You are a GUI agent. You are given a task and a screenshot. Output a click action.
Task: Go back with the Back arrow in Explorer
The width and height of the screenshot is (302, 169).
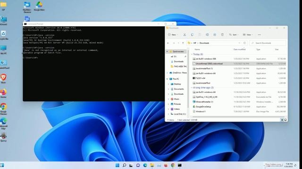click(x=168, y=43)
